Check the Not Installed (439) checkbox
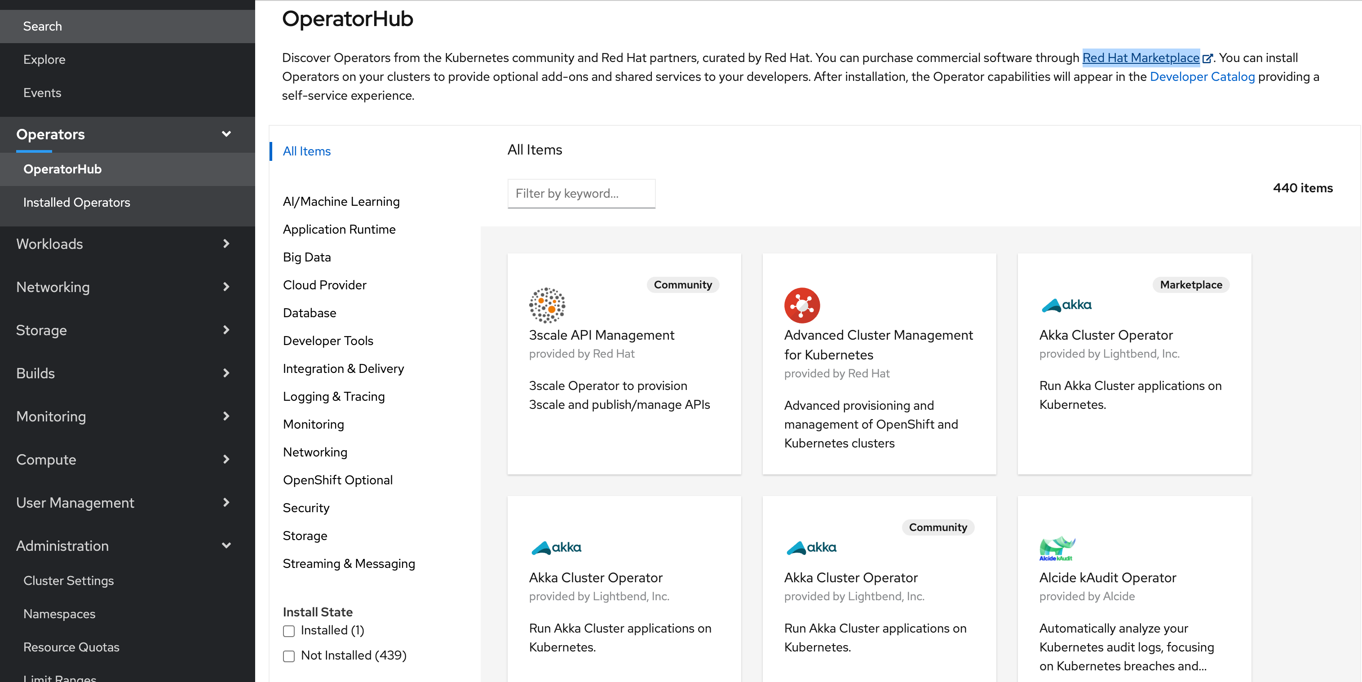Viewport: 1362px width, 682px height. click(x=289, y=656)
